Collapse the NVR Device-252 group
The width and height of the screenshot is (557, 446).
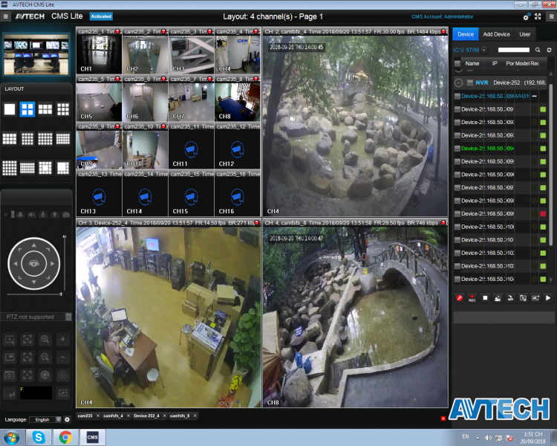click(459, 83)
